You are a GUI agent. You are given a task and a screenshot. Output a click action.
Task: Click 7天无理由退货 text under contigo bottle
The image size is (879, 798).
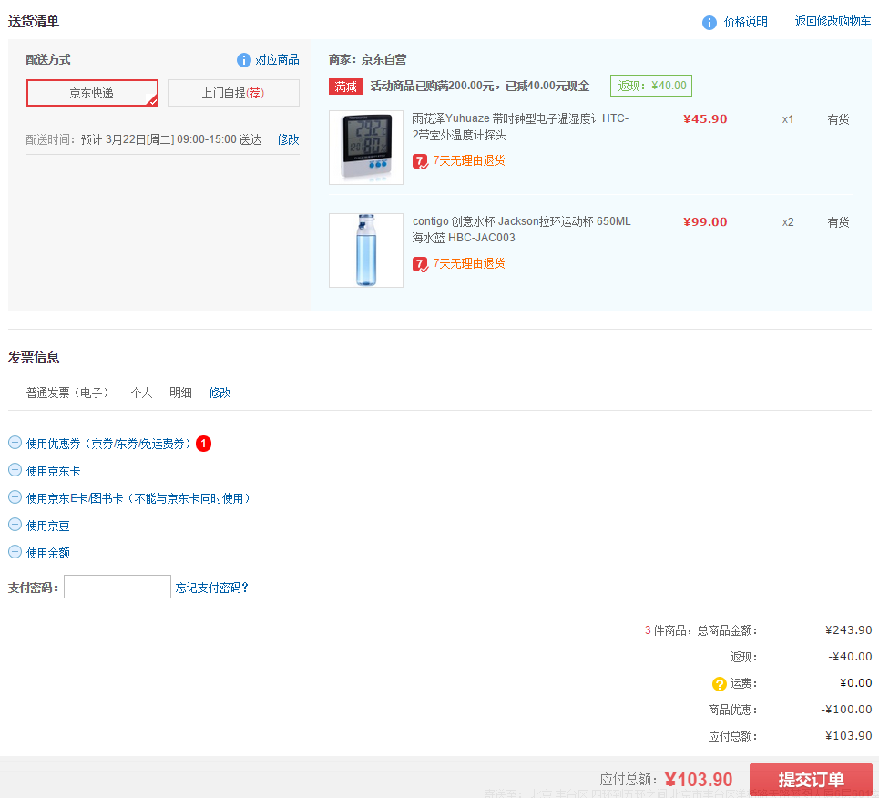coord(469,263)
